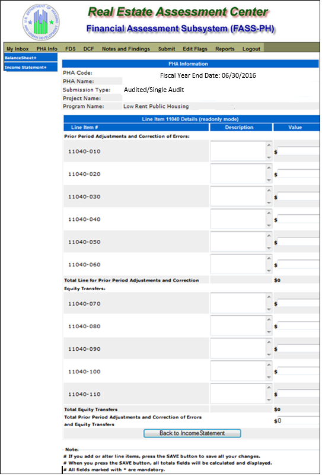Screen dimensions: 322x476
Task: Click value field for line 11040-100
Action: coord(299,372)
